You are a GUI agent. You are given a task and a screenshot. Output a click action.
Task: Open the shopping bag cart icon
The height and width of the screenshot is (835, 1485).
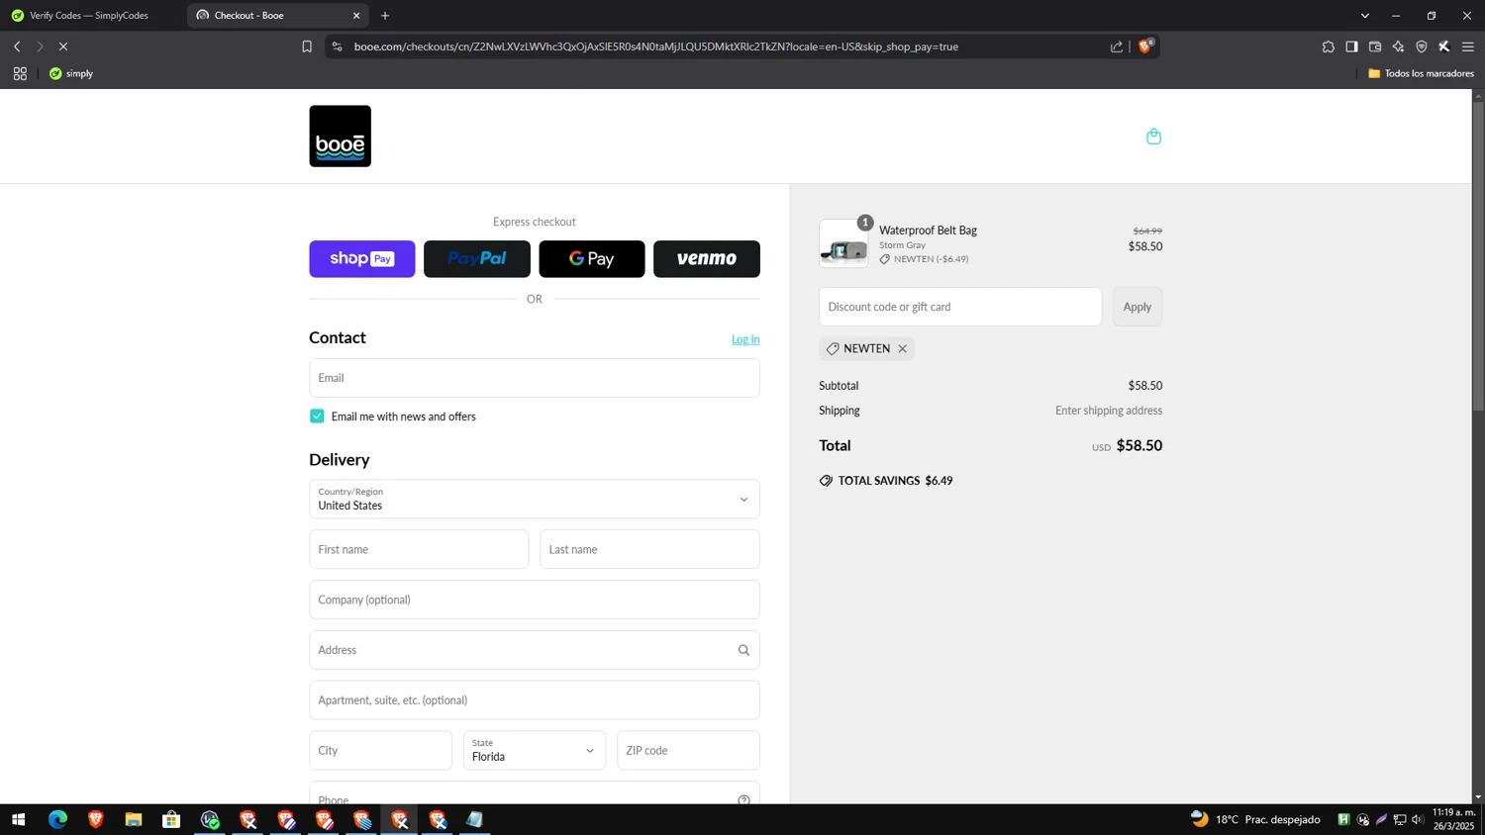[x=1153, y=137]
